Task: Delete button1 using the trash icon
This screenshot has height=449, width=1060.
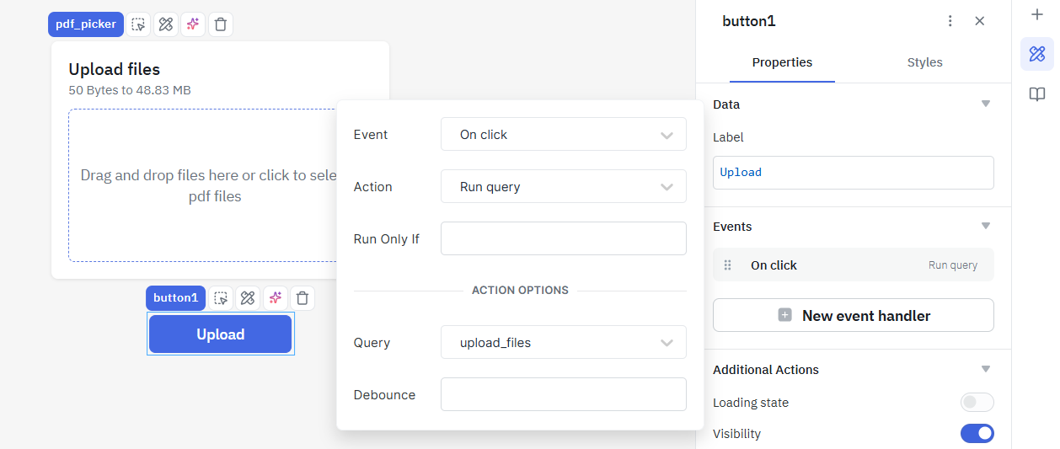Action: point(302,297)
